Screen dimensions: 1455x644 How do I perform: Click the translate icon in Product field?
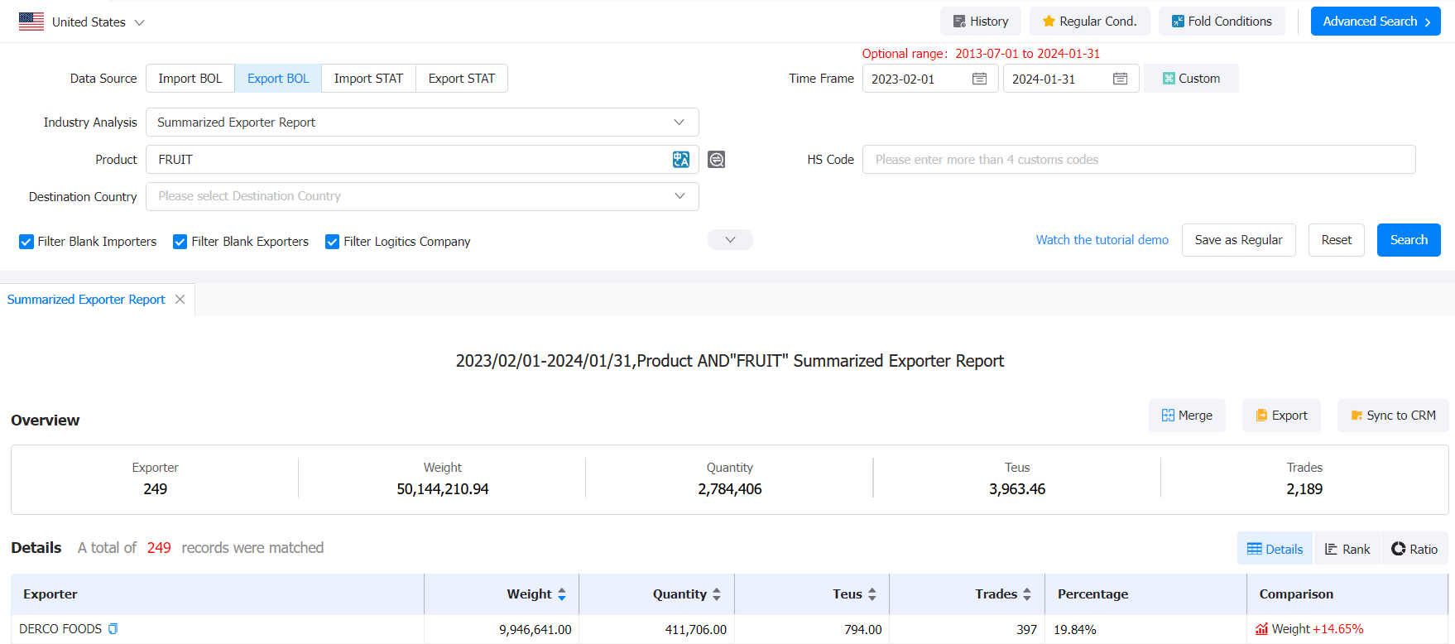point(680,160)
